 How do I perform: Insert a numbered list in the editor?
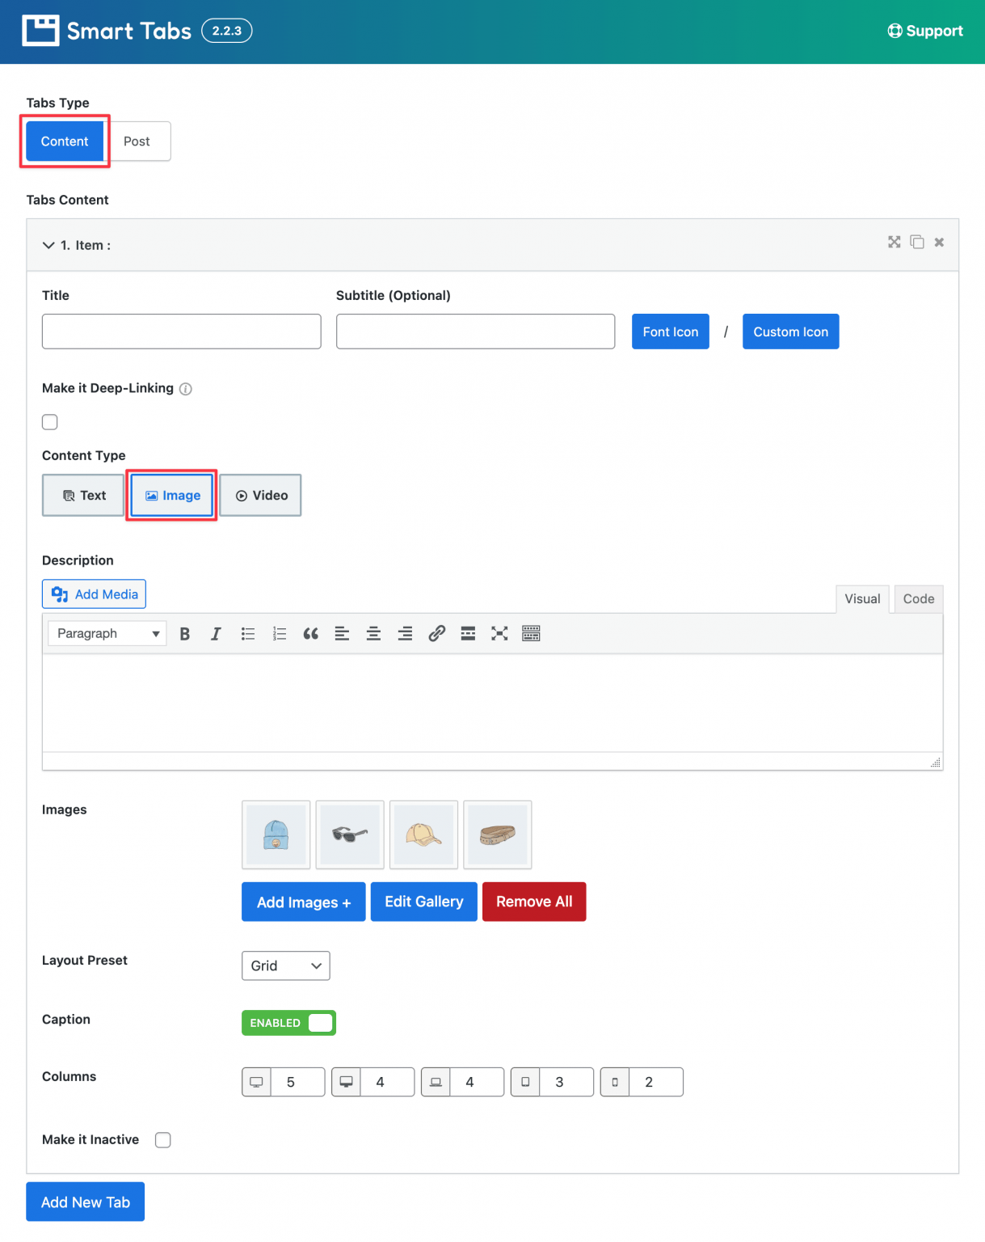pos(279,633)
